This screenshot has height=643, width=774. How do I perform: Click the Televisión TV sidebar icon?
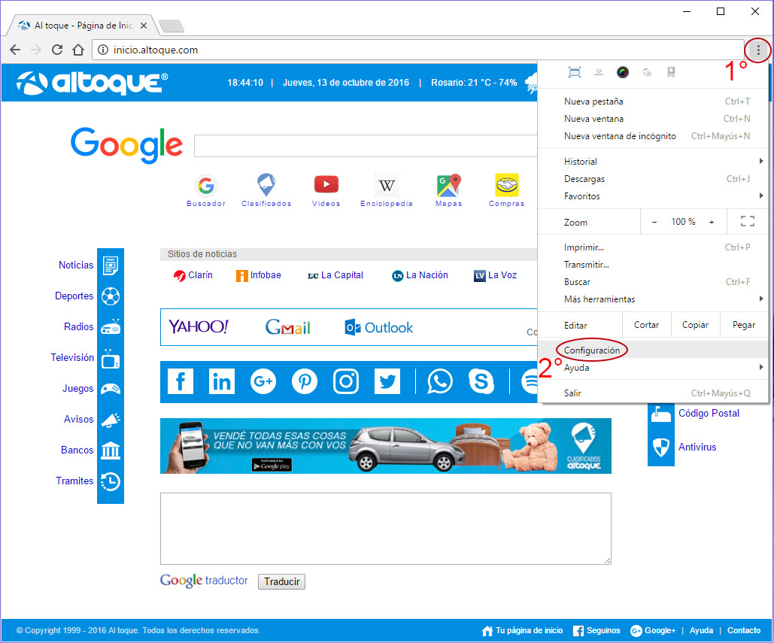(x=111, y=358)
